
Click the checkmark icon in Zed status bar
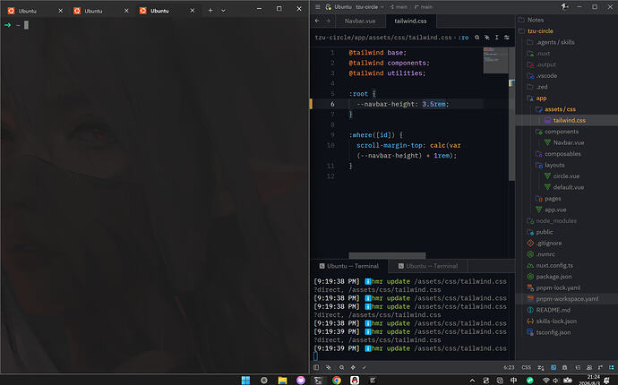(x=365, y=367)
